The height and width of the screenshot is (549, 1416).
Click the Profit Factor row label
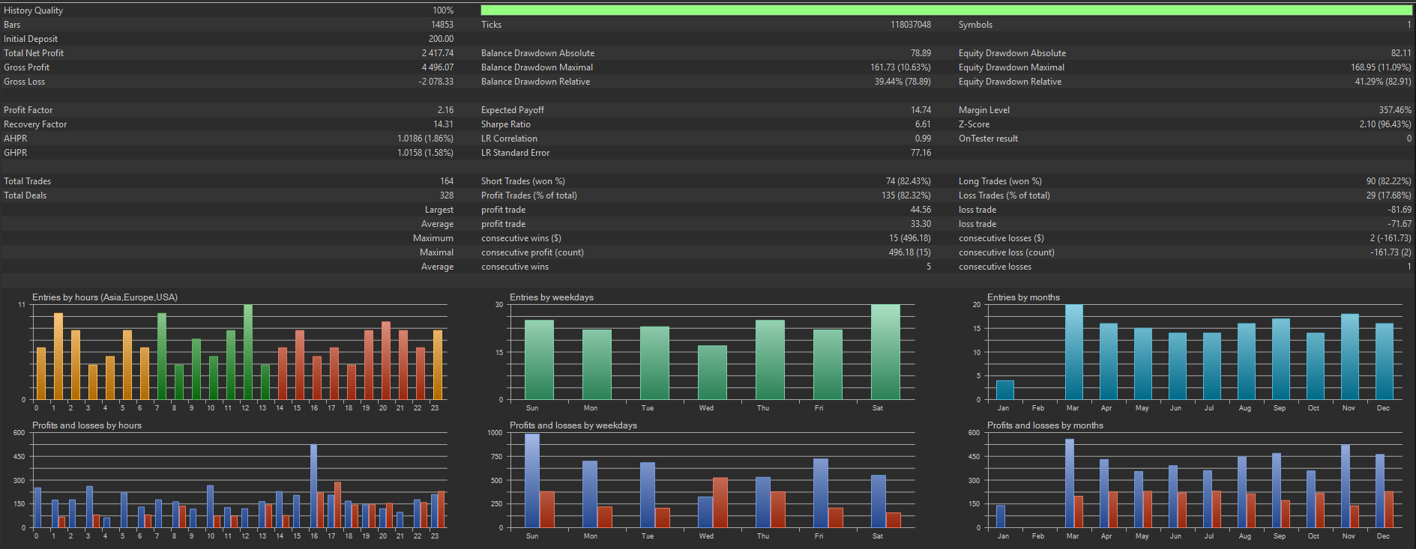[x=28, y=110]
